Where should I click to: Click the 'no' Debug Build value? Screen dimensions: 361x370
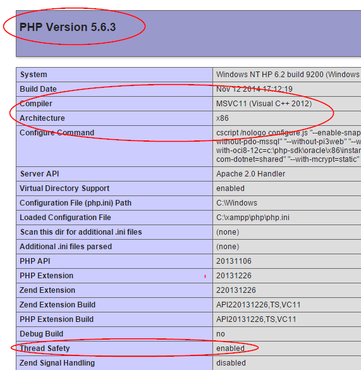[x=221, y=334]
